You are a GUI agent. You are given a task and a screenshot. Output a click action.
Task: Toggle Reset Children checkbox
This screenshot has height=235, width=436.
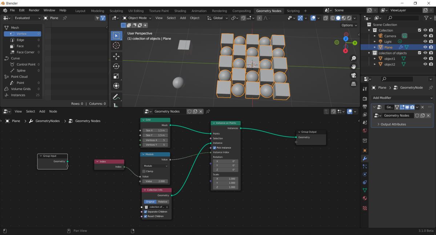[x=145, y=216]
